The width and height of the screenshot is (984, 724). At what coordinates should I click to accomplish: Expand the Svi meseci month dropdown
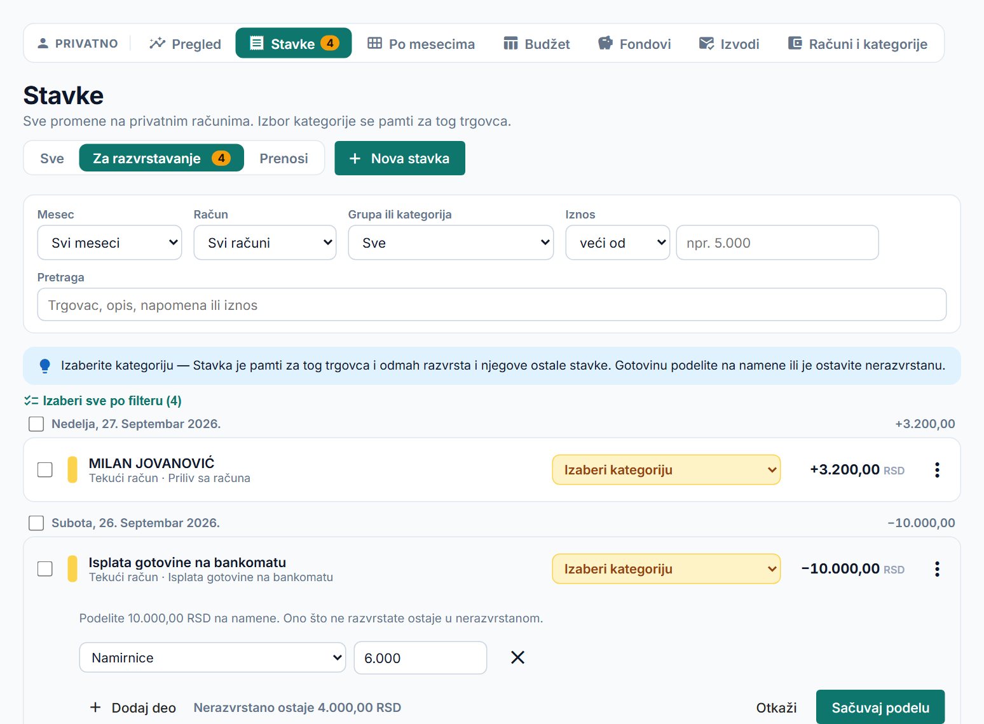tap(110, 243)
